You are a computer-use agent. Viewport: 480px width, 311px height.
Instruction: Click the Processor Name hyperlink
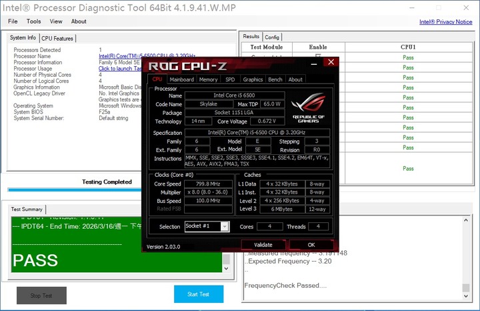click(x=147, y=56)
